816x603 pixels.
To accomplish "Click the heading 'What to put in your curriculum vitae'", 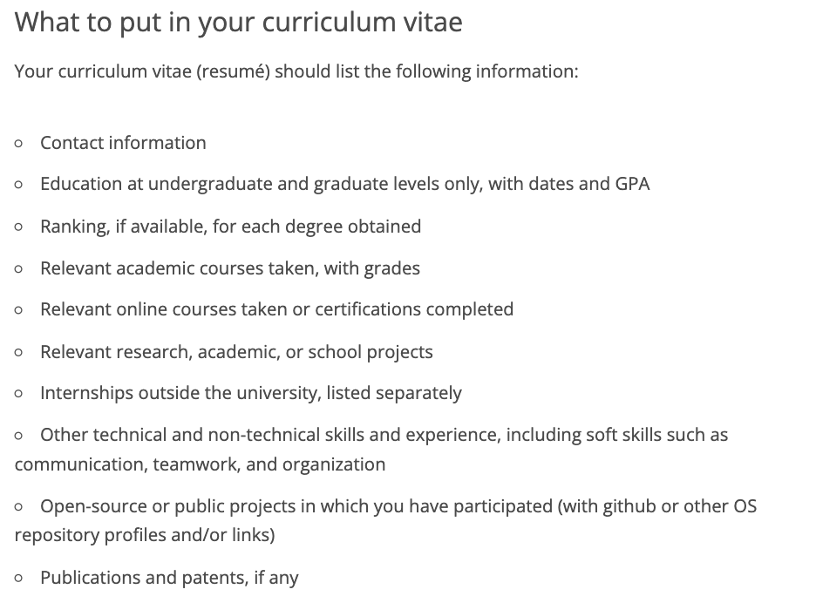I will [x=238, y=23].
